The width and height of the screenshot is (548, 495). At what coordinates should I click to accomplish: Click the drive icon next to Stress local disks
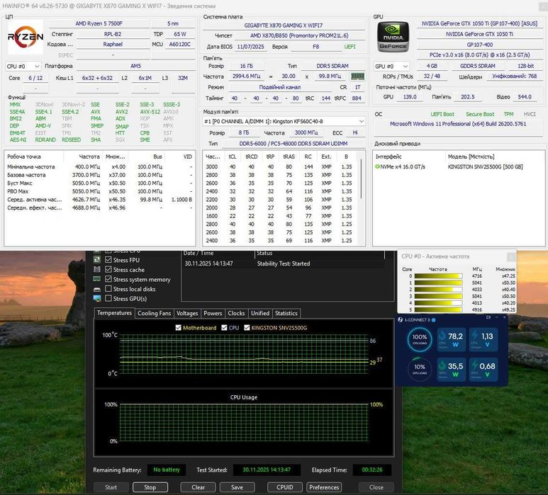tap(97, 289)
